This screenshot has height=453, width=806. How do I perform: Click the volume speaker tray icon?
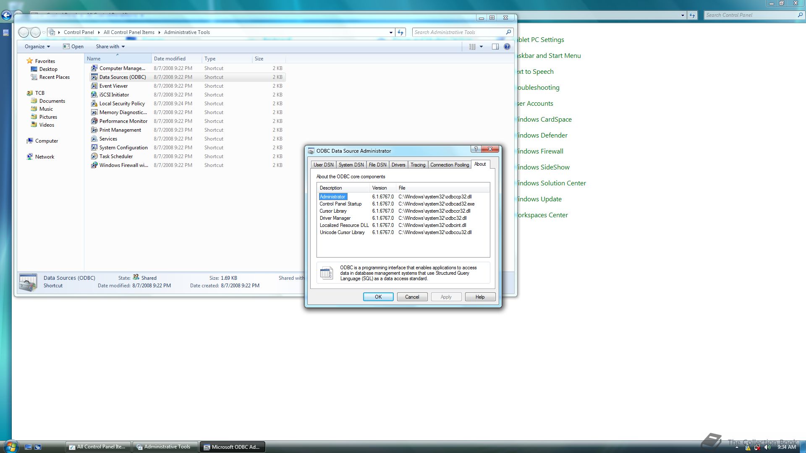(x=767, y=447)
